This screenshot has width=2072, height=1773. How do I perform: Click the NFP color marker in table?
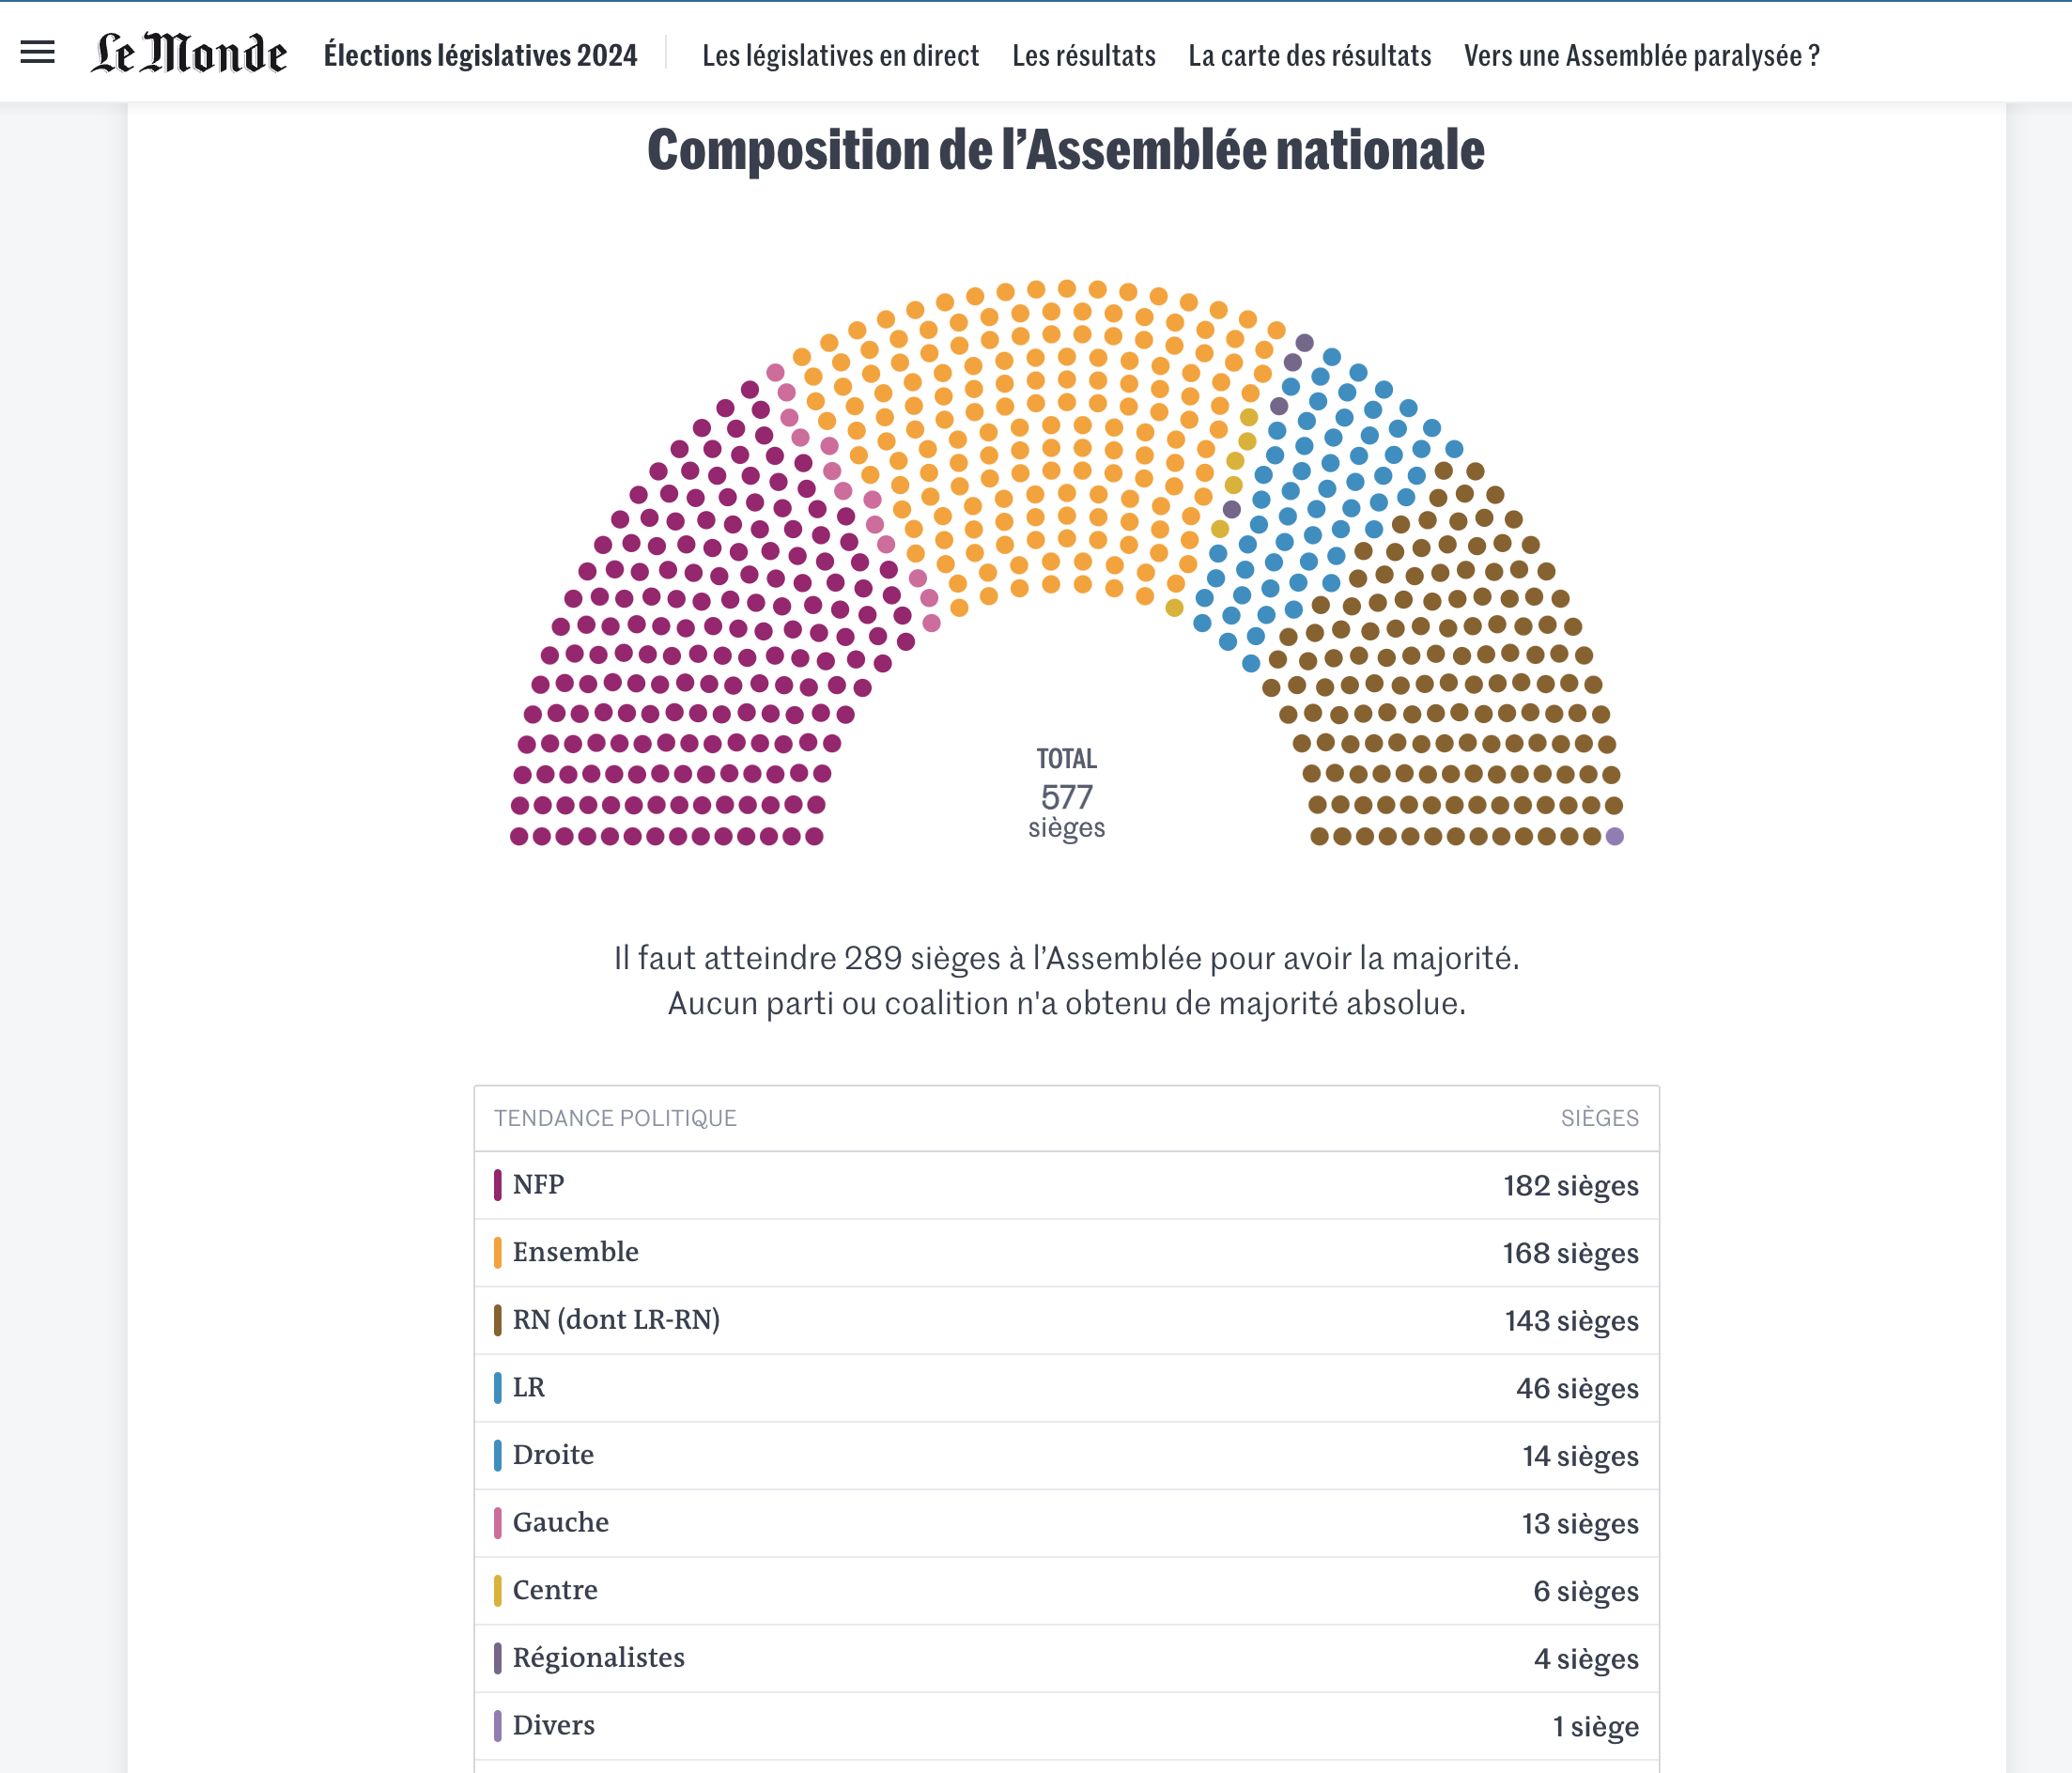498,1185
